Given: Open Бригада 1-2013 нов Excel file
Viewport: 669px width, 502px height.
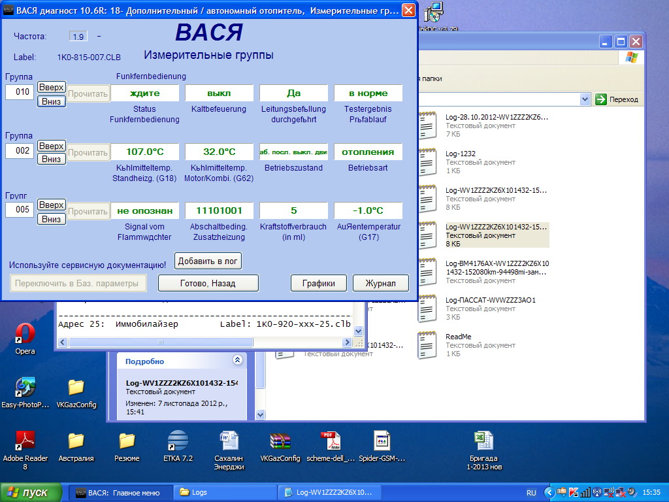Looking at the screenshot, I should (484, 441).
